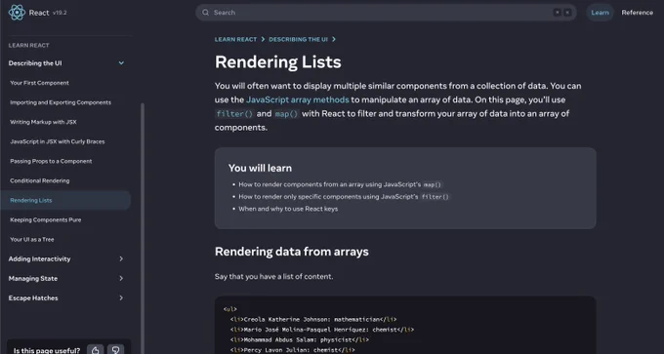Select Rendering Lists in sidebar

pyautogui.click(x=65, y=200)
